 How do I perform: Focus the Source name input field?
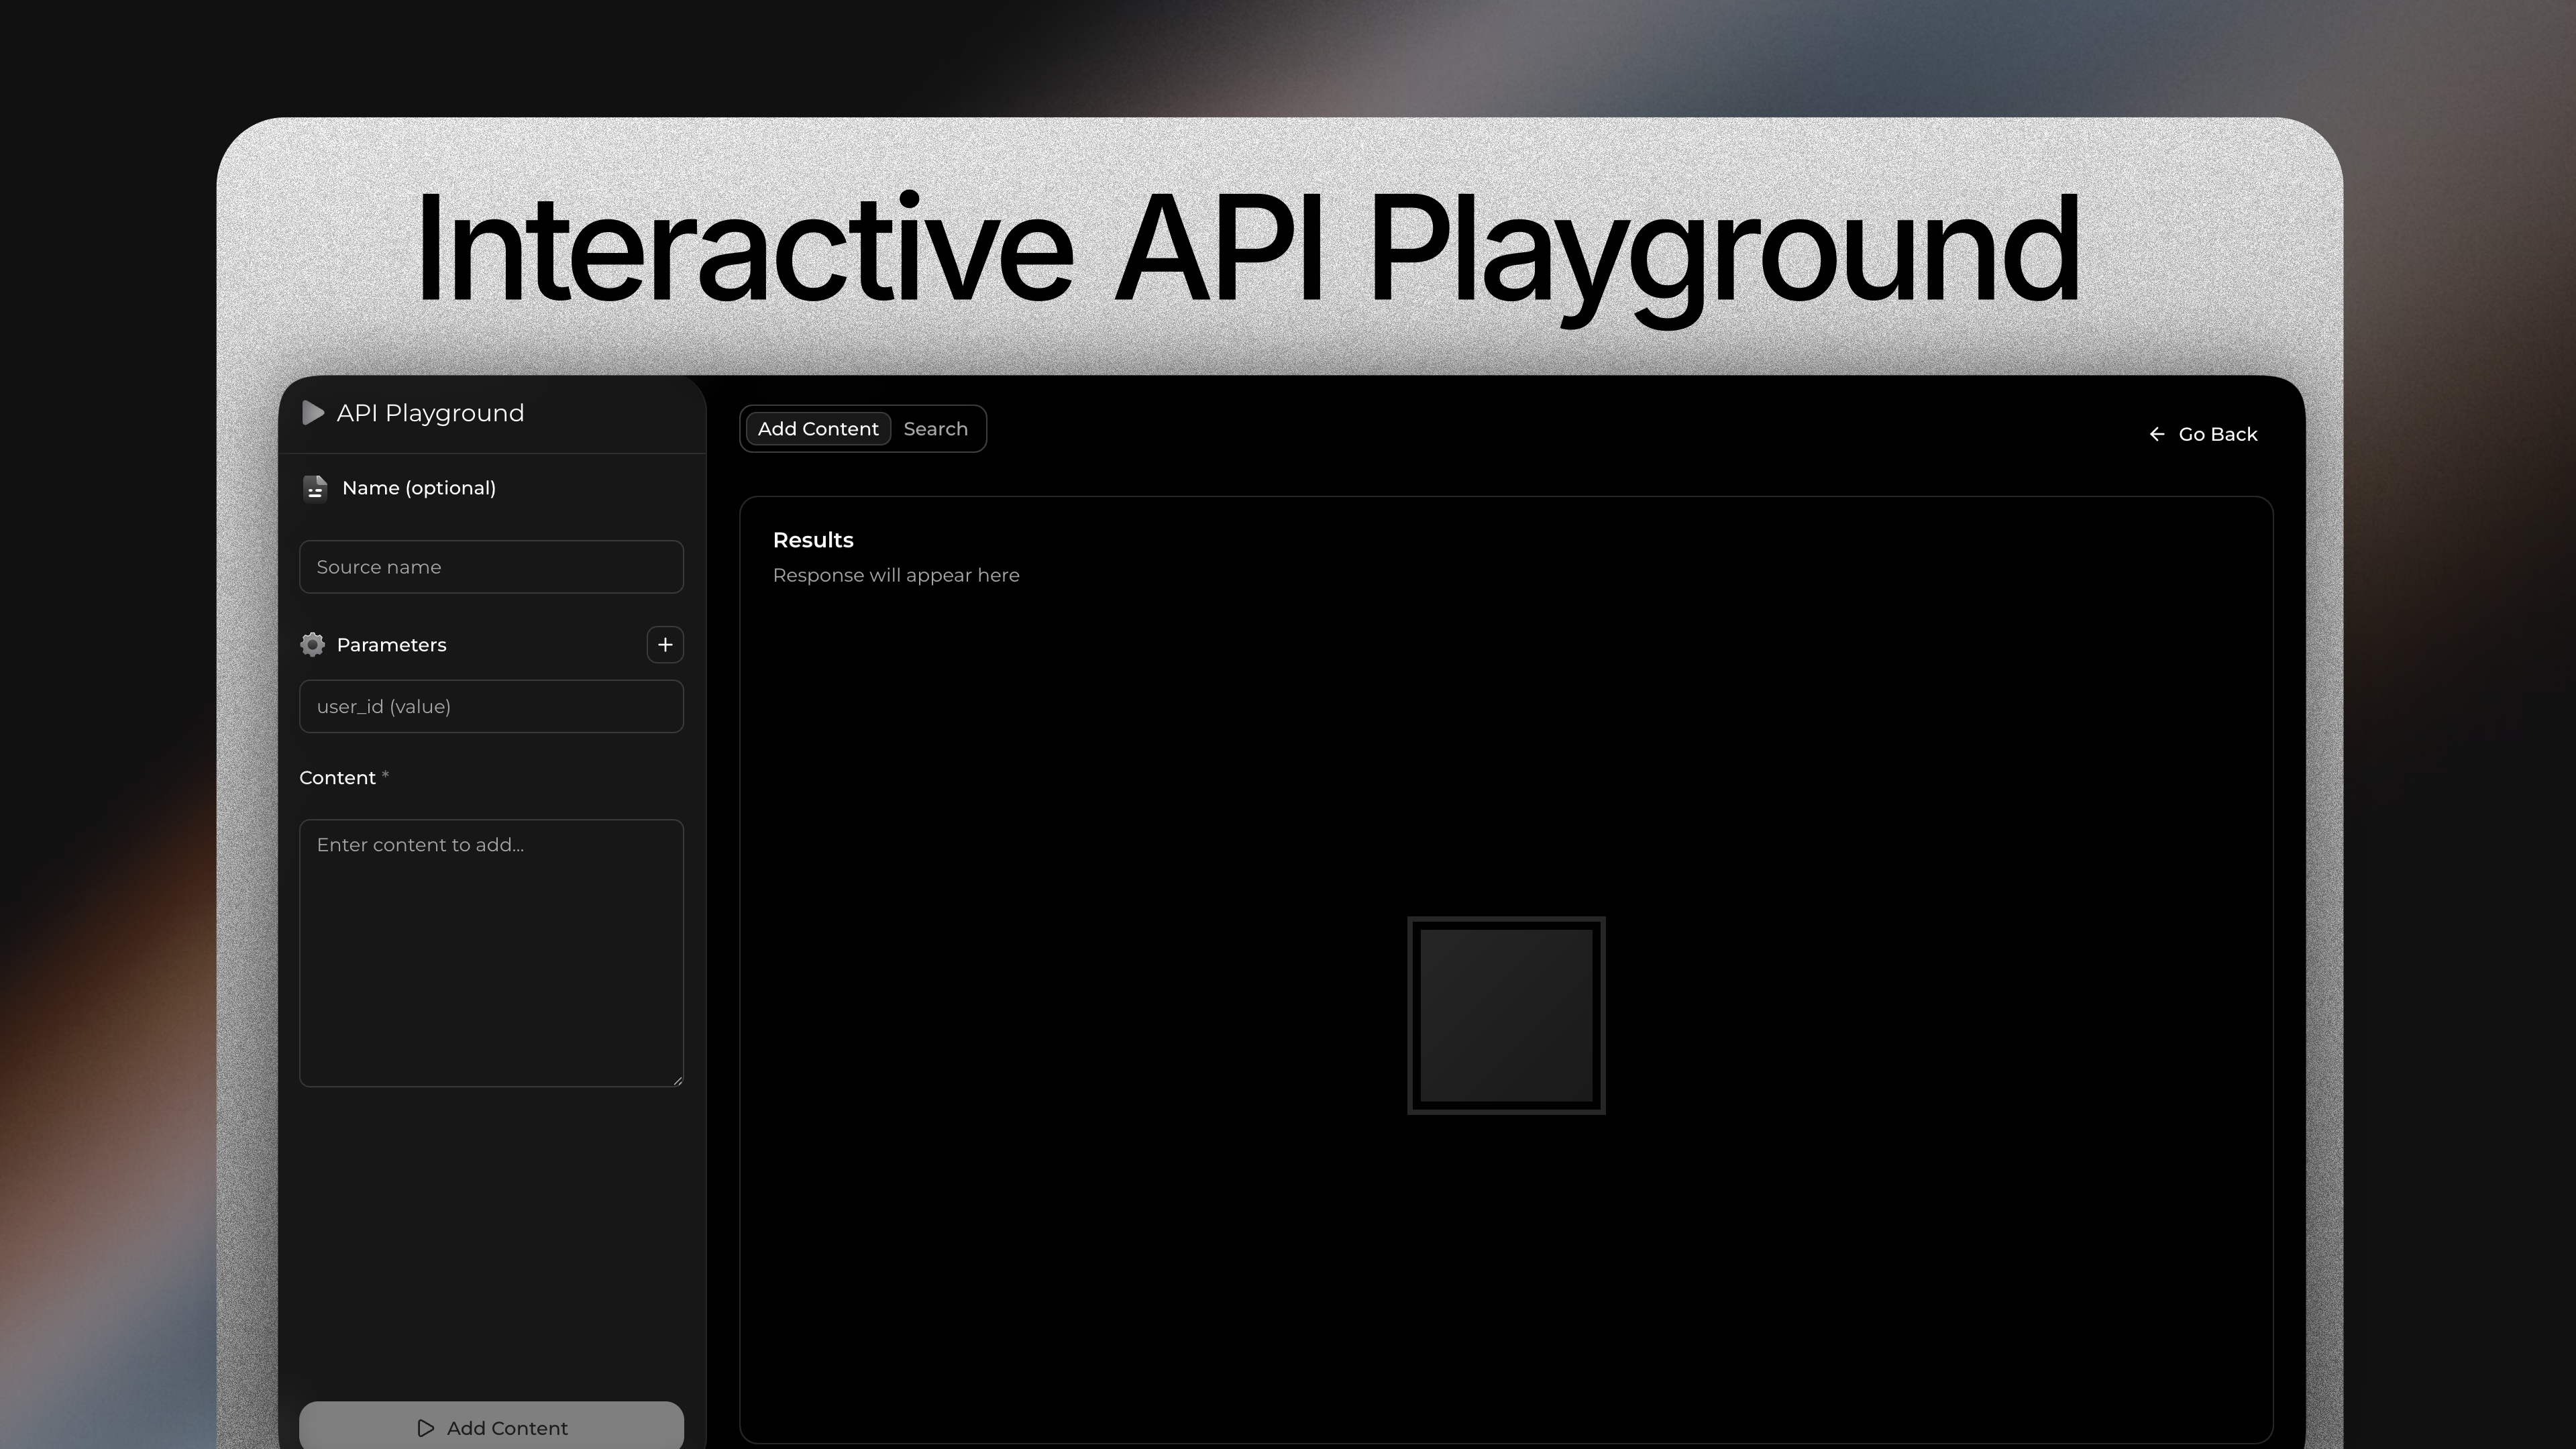491,567
